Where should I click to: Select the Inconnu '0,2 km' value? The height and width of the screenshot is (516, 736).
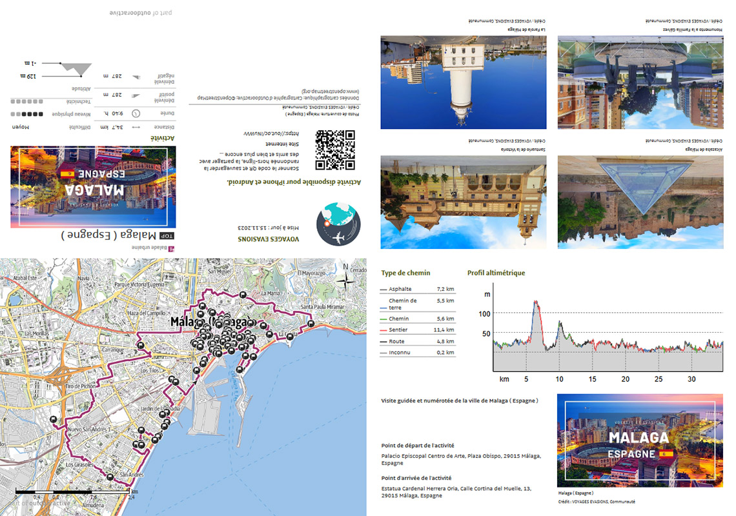(x=445, y=353)
